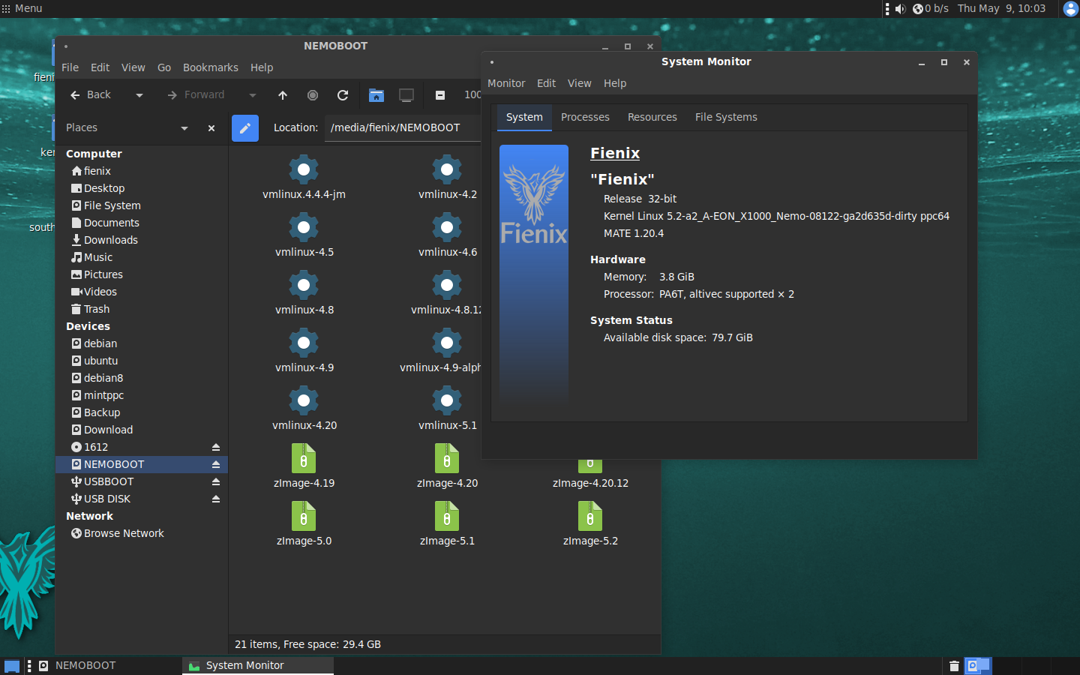Viewport: 1080px width, 675px height.
Task: Click the zoom out minus button
Action: [440, 95]
